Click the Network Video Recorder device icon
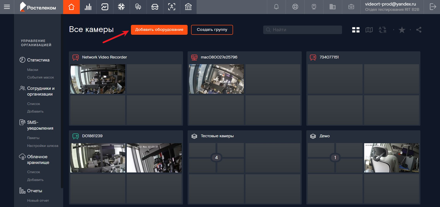 [76, 57]
